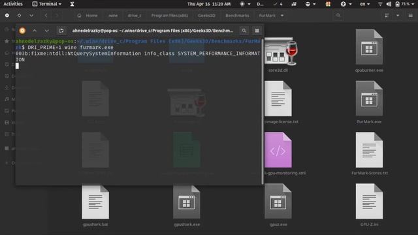Jump to the .wine folder in path bar
418x235 pixels.
pyautogui.click(x=113, y=16)
